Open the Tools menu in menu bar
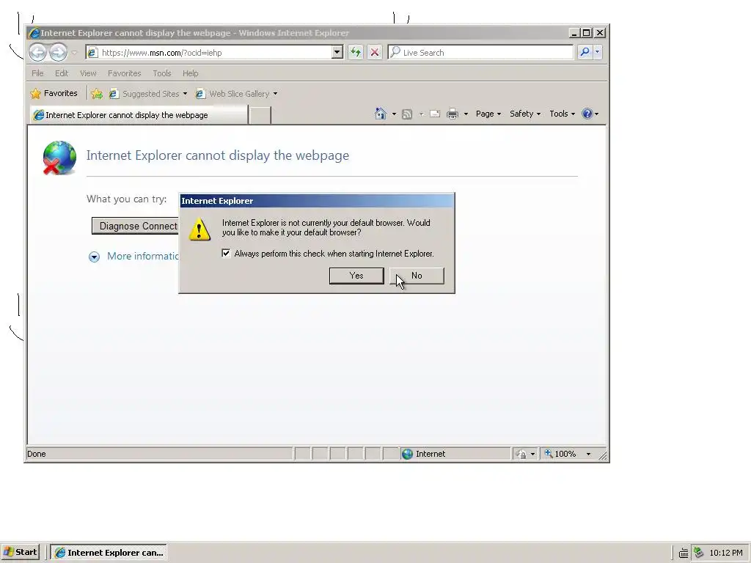This screenshot has width=751, height=563. pyautogui.click(x=162, y=73)
